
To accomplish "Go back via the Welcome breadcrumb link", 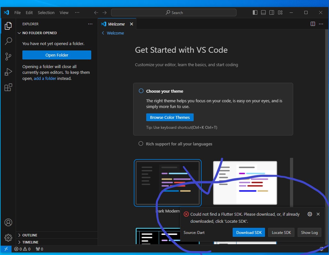I will click(113, 33).
